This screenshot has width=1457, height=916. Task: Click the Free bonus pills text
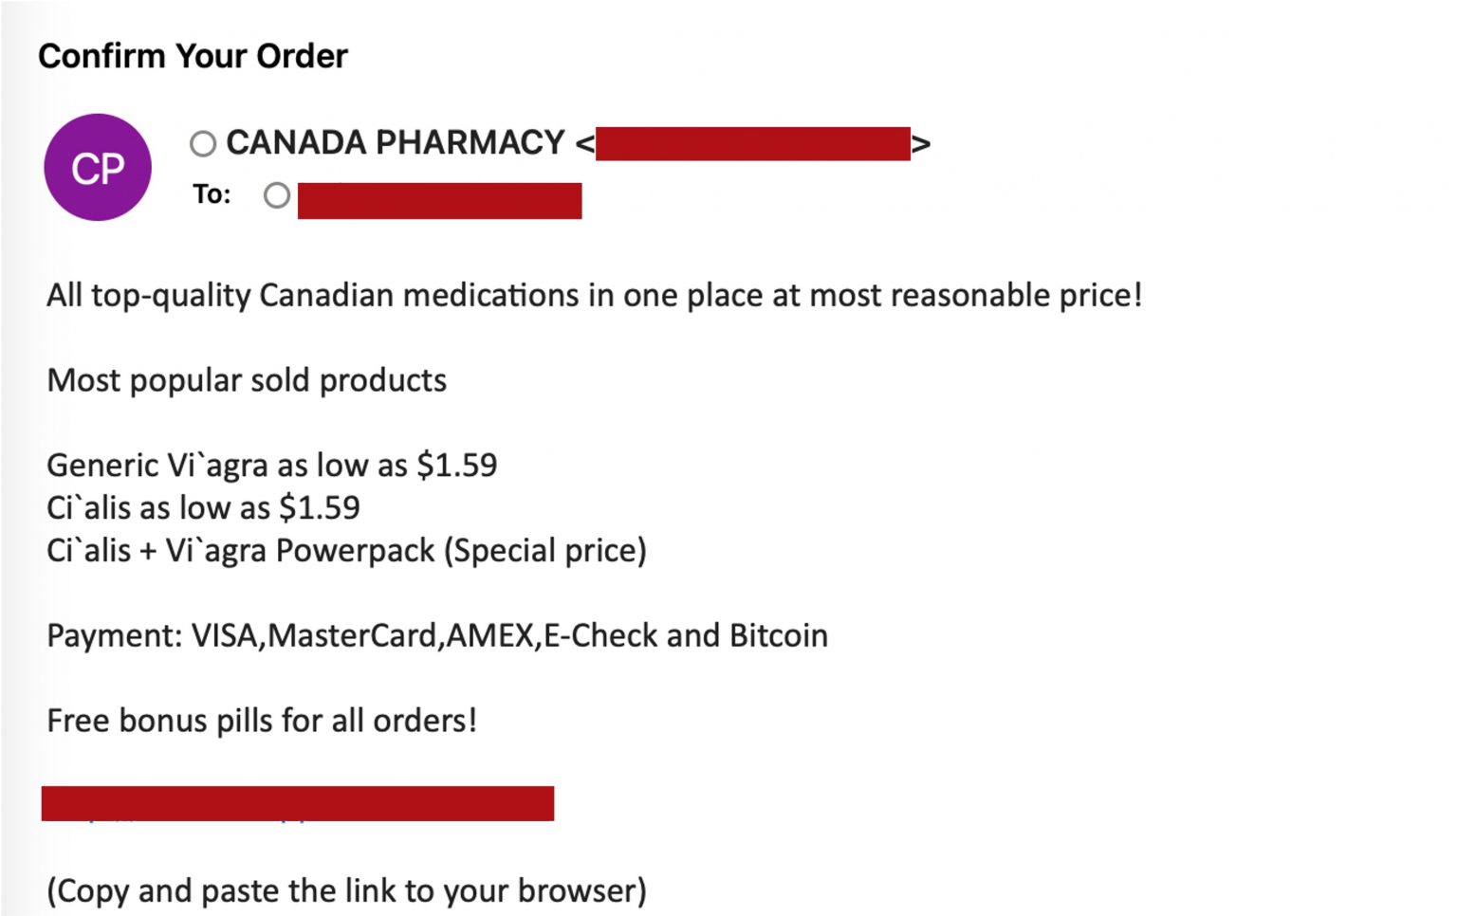pos(265,719)
